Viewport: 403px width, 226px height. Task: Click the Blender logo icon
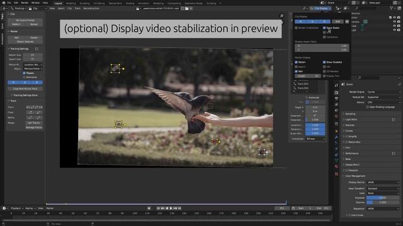3,3
